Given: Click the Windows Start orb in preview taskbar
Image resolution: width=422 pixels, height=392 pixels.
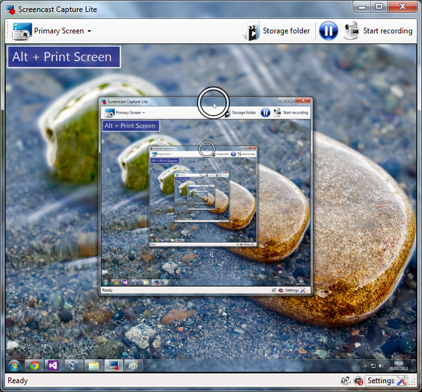Looking at the screenshot, I should 14,366.
